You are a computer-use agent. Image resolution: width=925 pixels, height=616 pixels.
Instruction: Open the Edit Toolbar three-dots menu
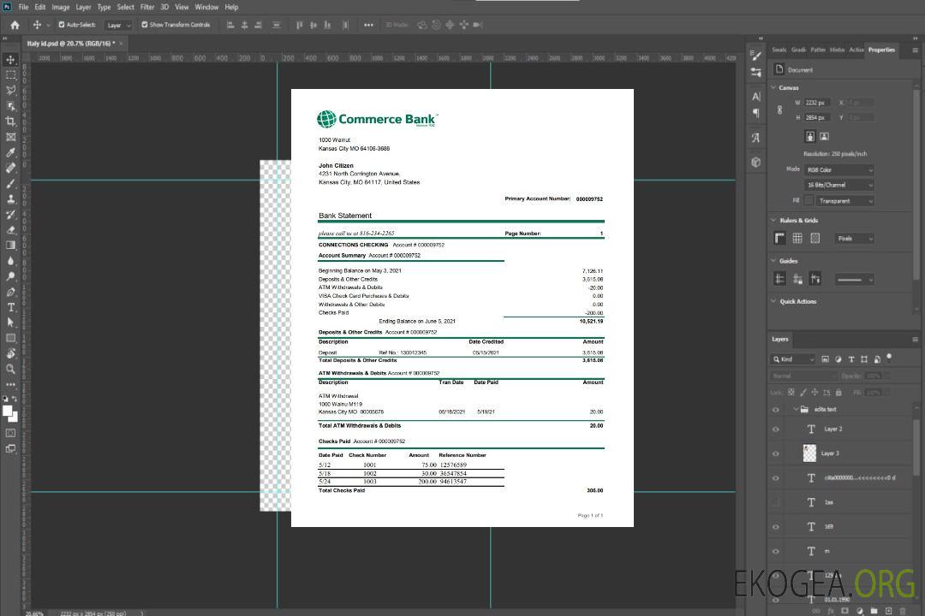[x=10, y=384]
